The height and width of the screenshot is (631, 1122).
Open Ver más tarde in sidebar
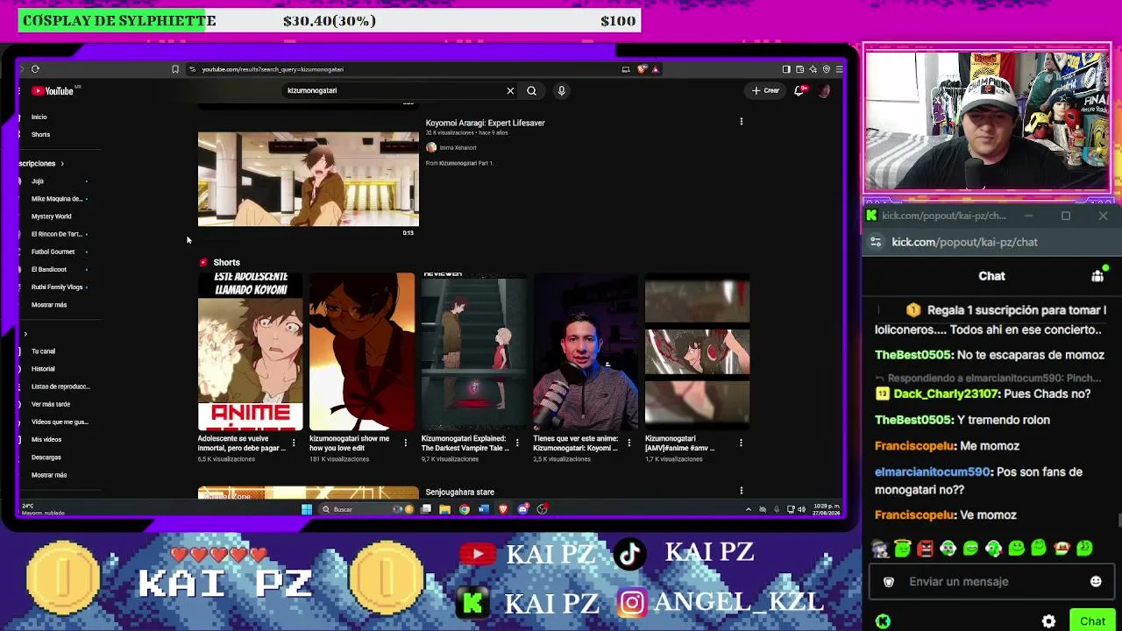tap(51, 404)
